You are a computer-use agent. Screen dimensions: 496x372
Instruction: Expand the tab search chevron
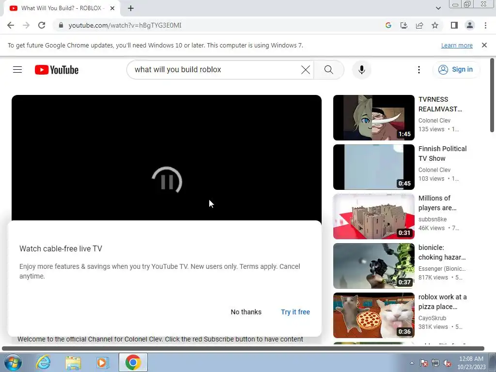coord(438,8)
